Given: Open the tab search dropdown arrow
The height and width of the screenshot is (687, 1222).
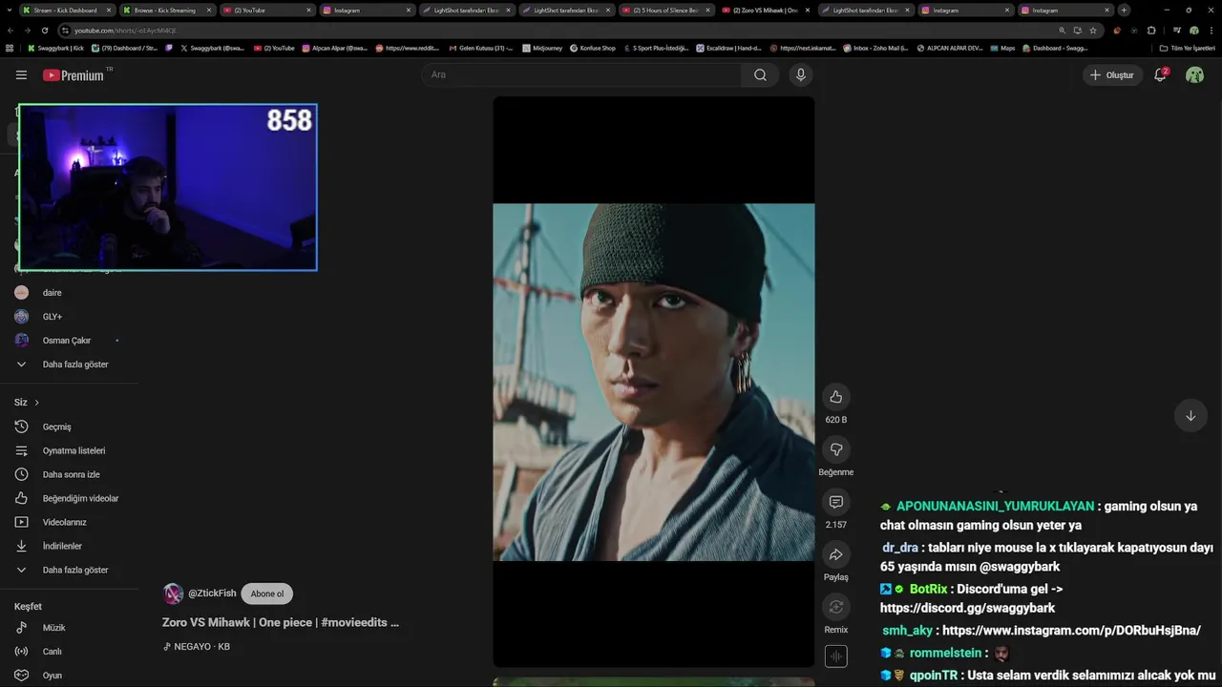Looking at the screenshot, I should 9,10.
